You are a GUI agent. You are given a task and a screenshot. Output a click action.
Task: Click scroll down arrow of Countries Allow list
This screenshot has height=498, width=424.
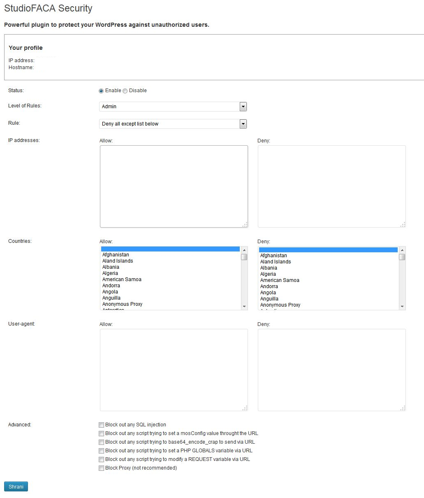[x=244, y=307]
